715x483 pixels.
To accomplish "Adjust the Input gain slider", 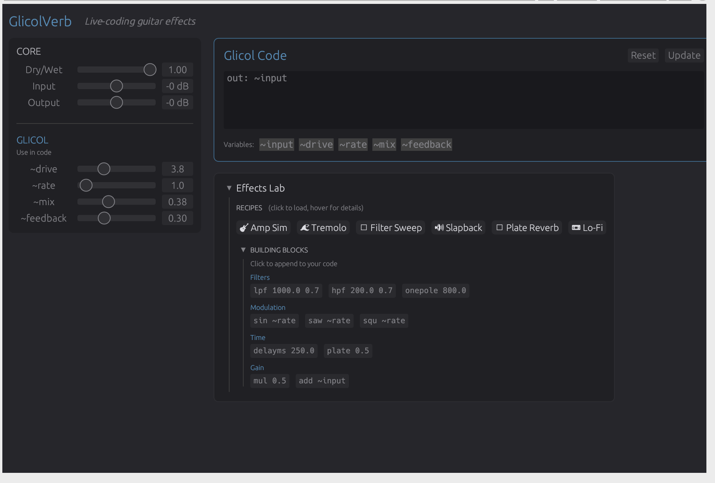I will [x=117, y=86].
